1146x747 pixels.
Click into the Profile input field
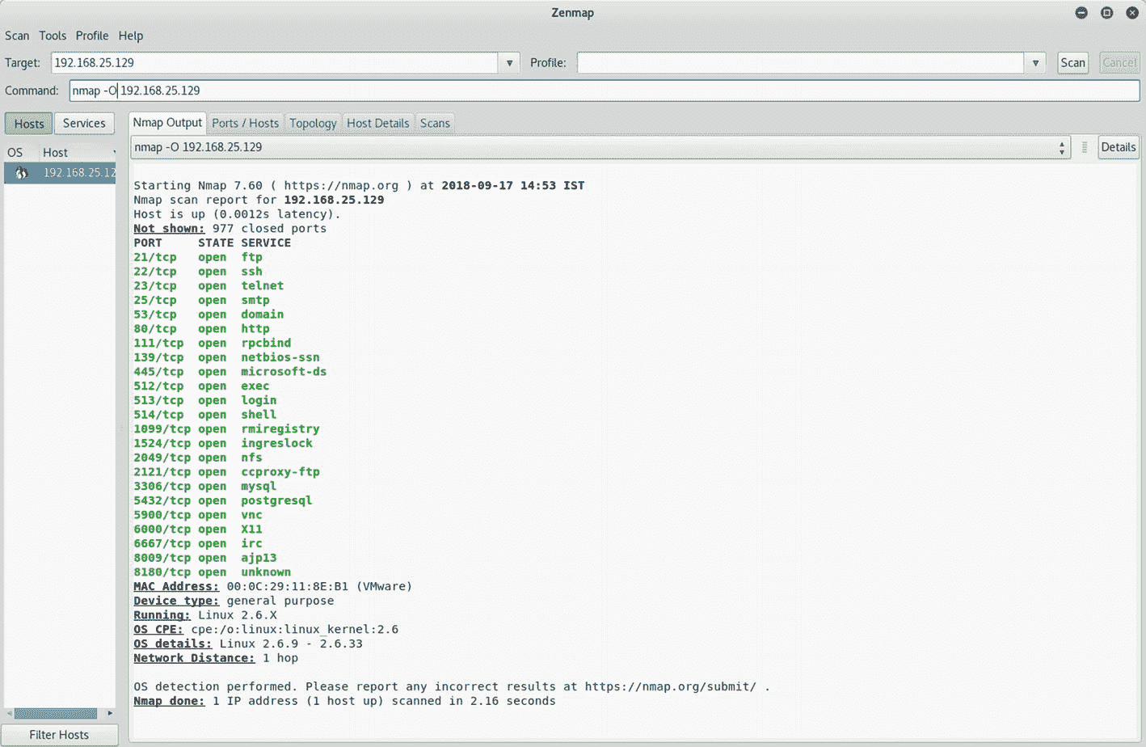pos(801,63)
